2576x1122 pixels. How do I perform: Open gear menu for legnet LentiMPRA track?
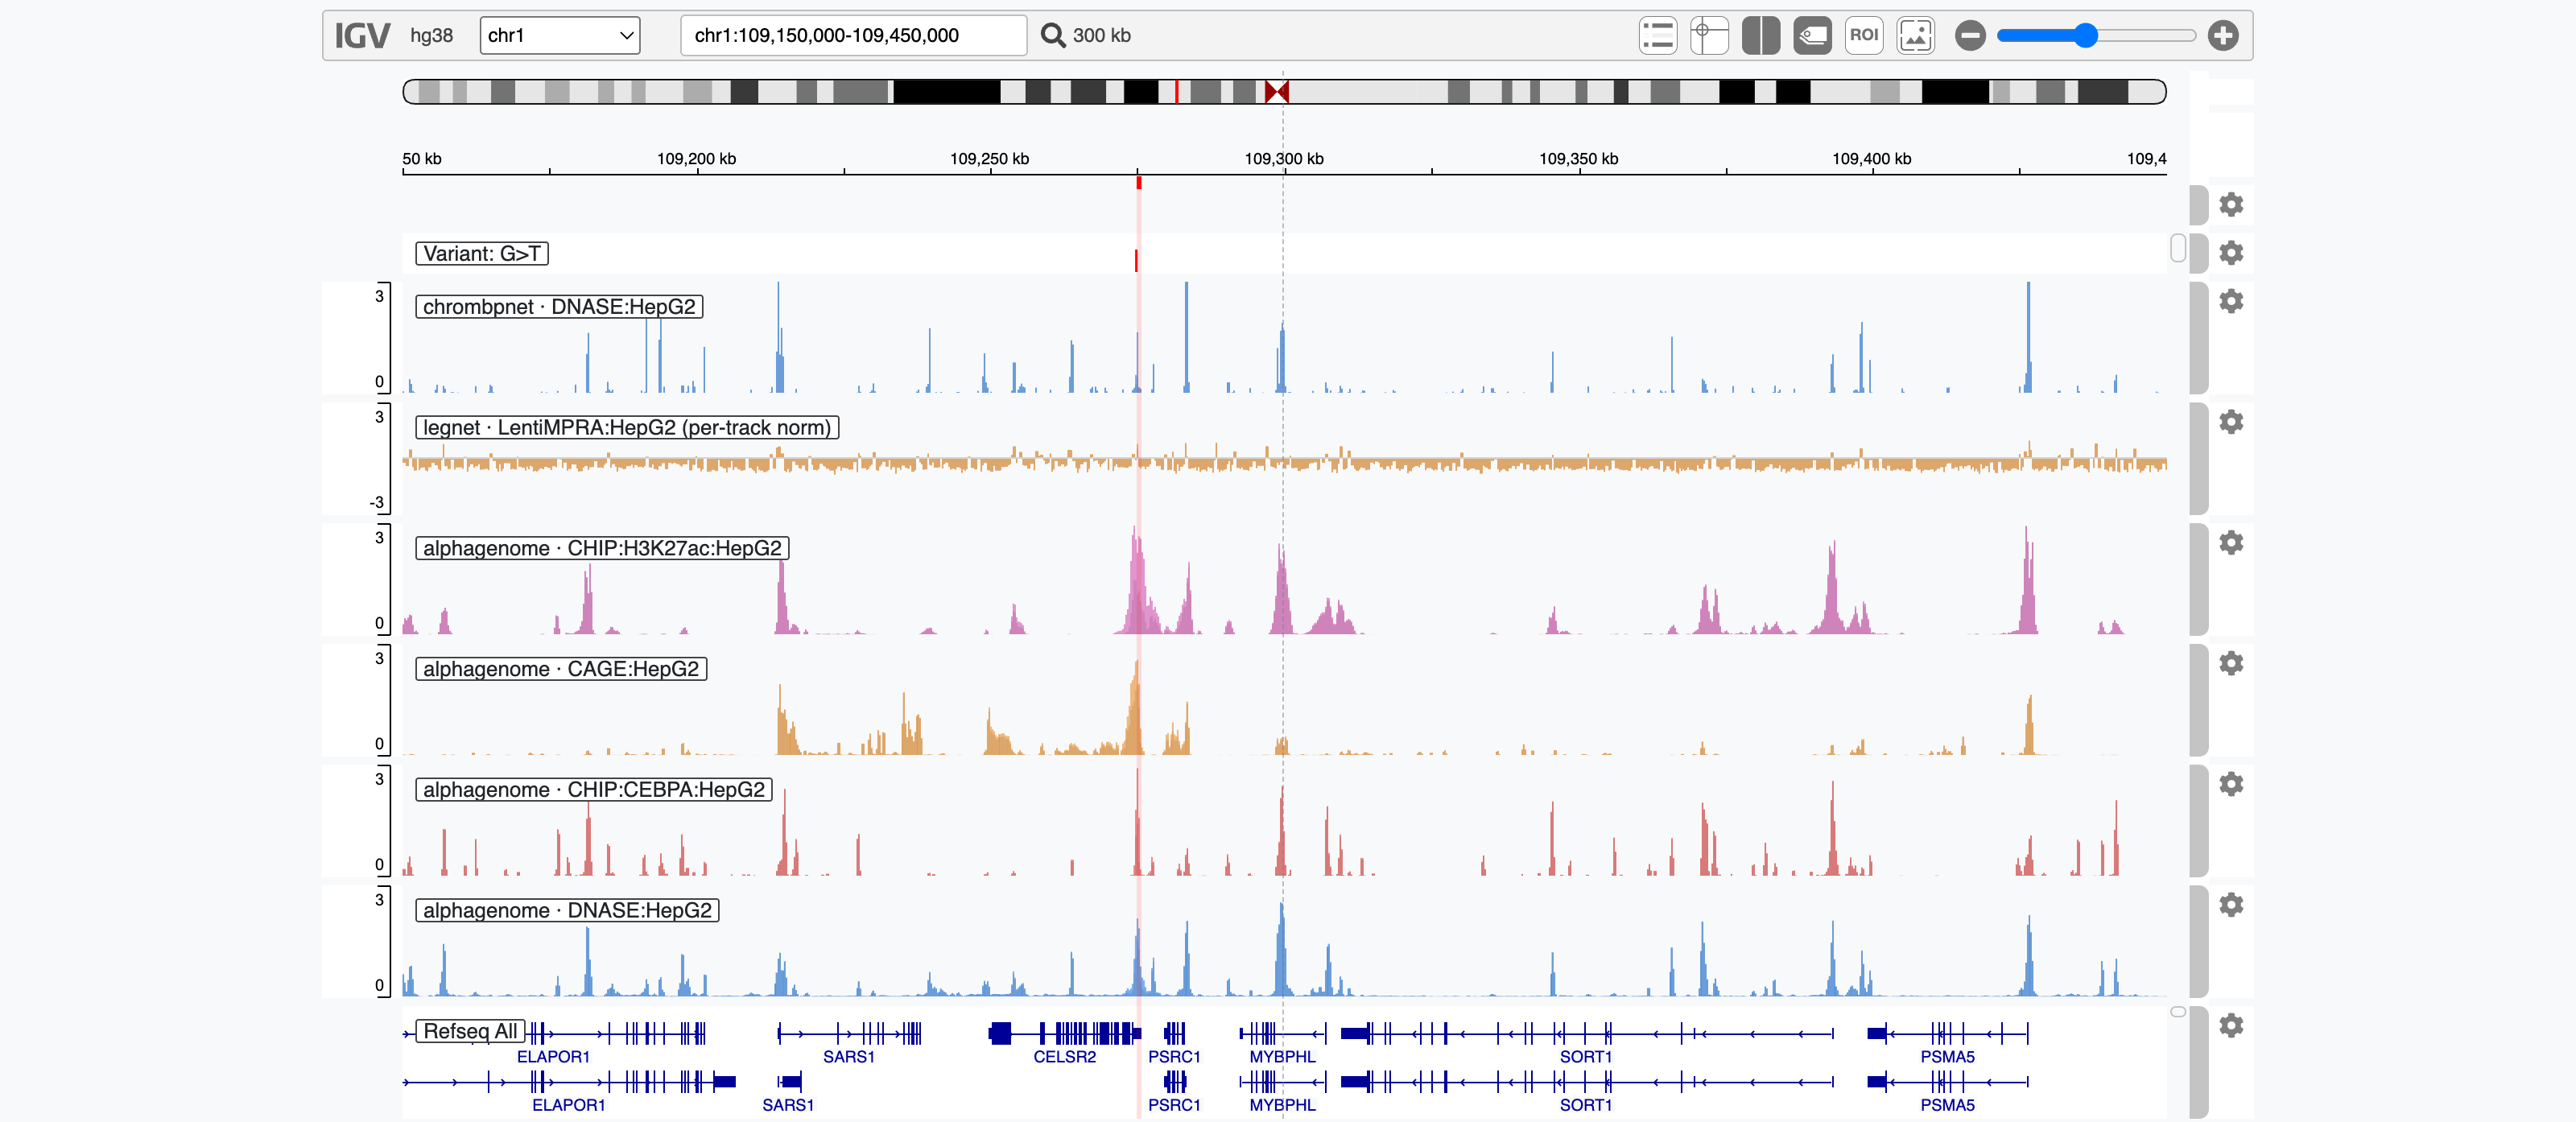(x=2231, y=421)
